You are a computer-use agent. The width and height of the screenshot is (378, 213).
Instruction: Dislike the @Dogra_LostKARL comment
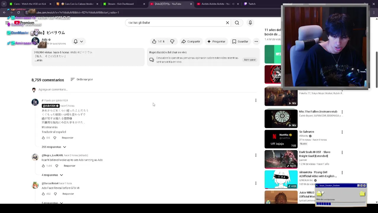click(x=57, y=166)
